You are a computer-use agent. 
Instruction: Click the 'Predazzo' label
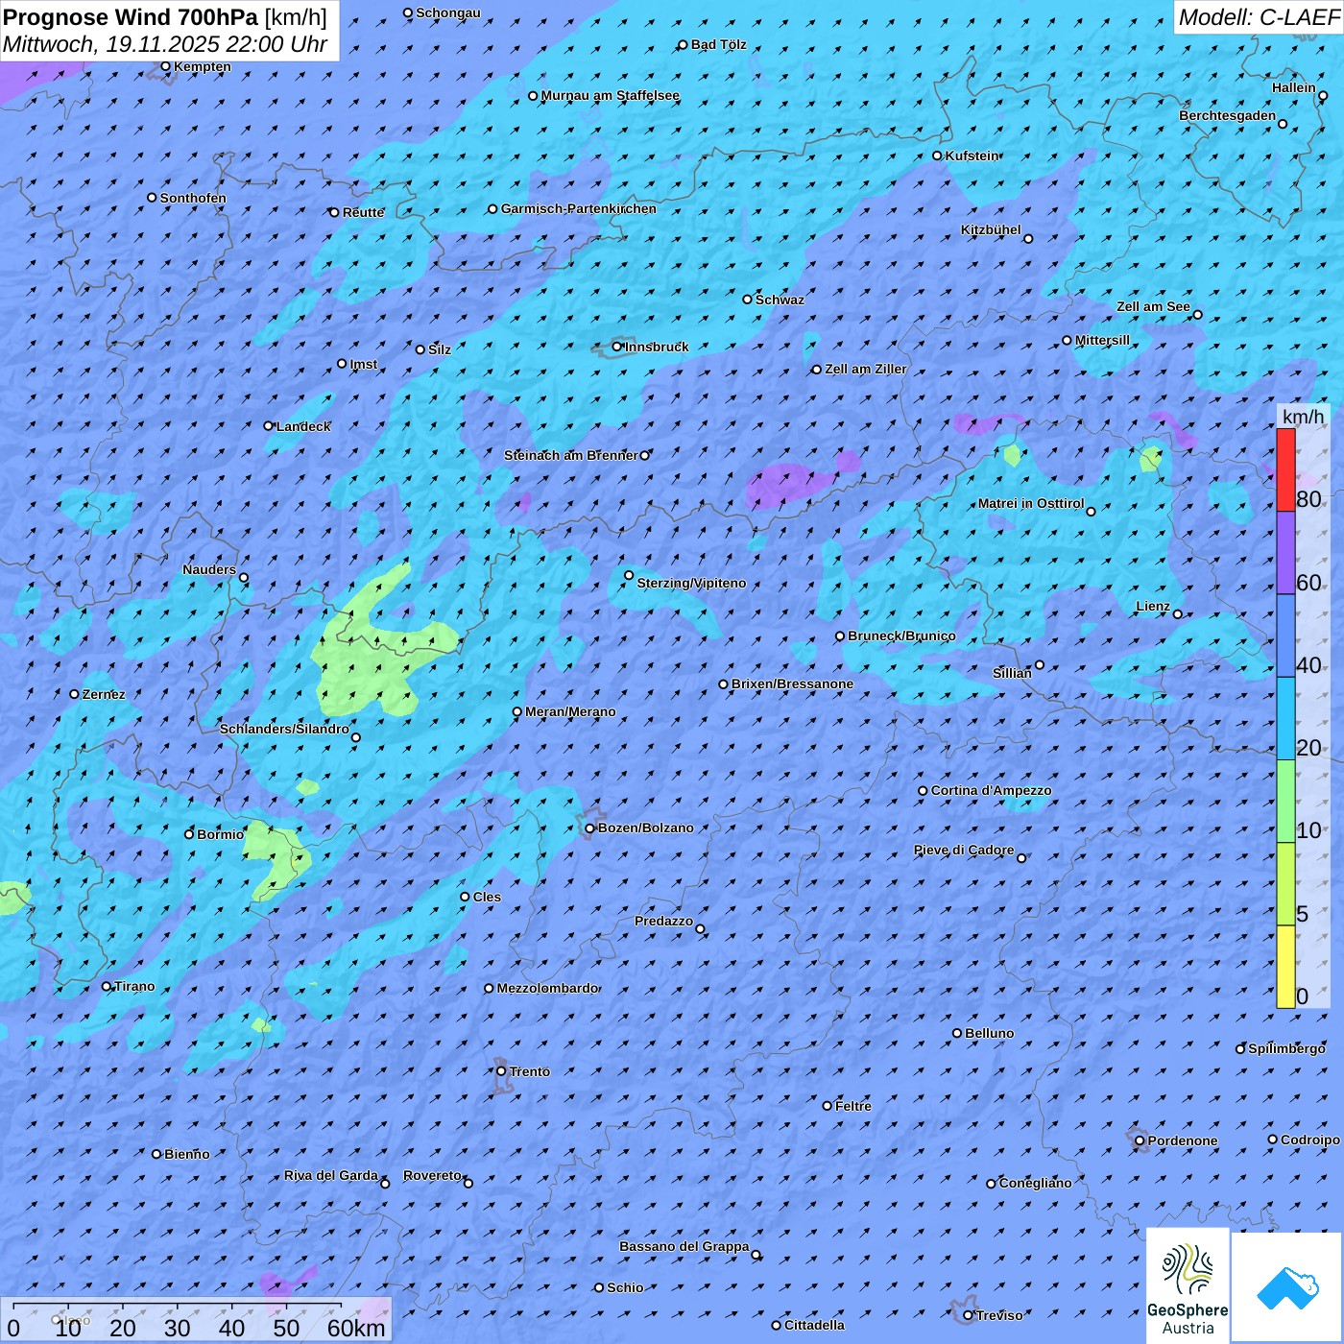663,921
